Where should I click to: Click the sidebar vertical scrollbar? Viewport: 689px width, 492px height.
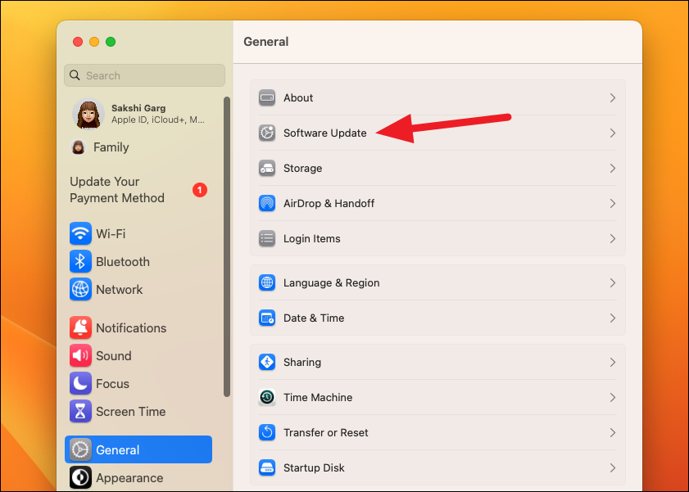pyautogui.click(x=227, y=246)
